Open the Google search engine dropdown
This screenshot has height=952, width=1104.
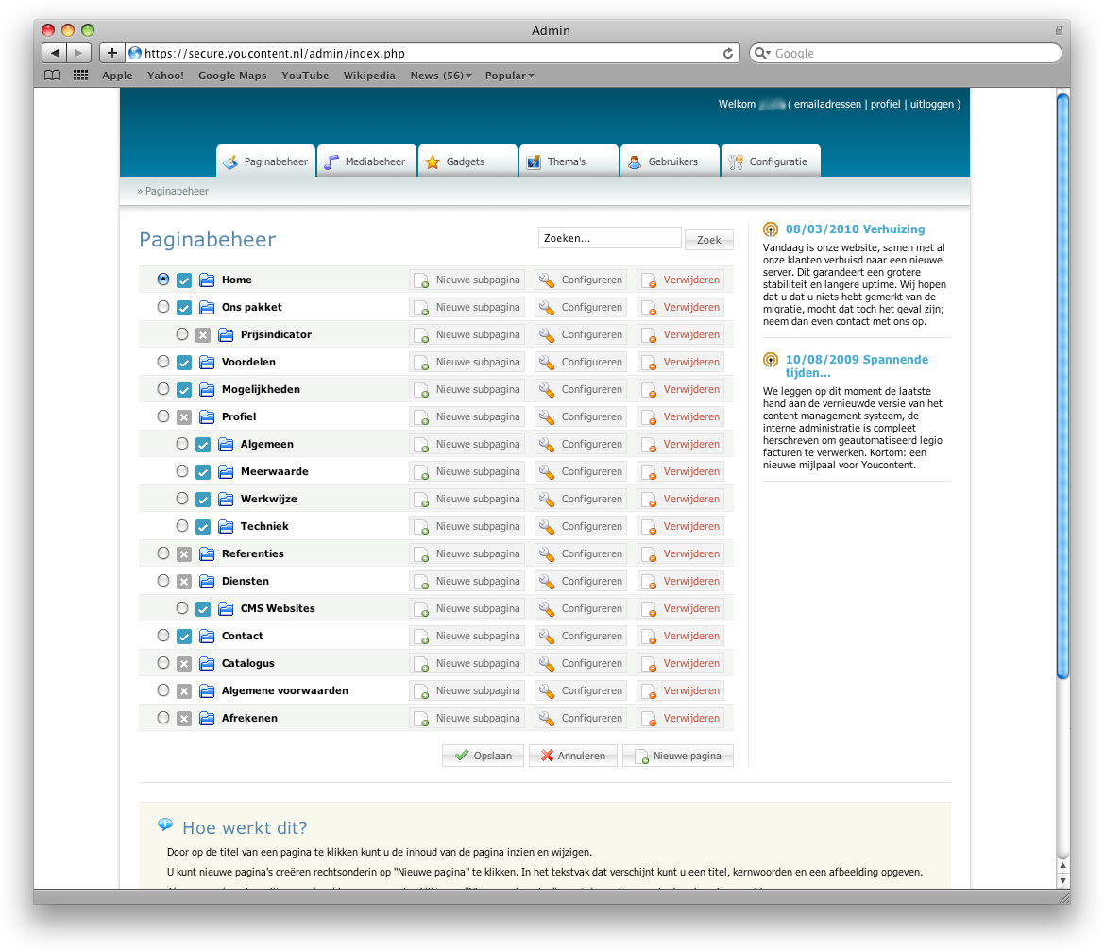tap(762, 54)
